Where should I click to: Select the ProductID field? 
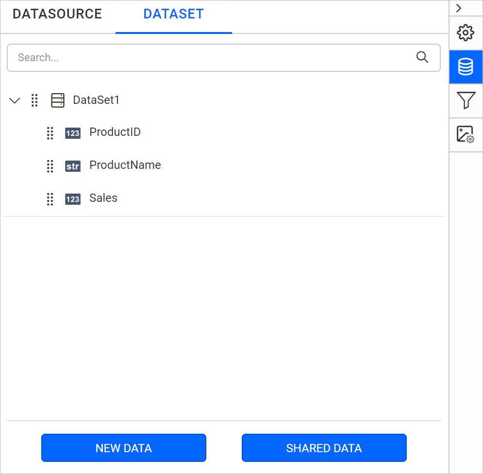pyautogui.click(x=115, y=132)
